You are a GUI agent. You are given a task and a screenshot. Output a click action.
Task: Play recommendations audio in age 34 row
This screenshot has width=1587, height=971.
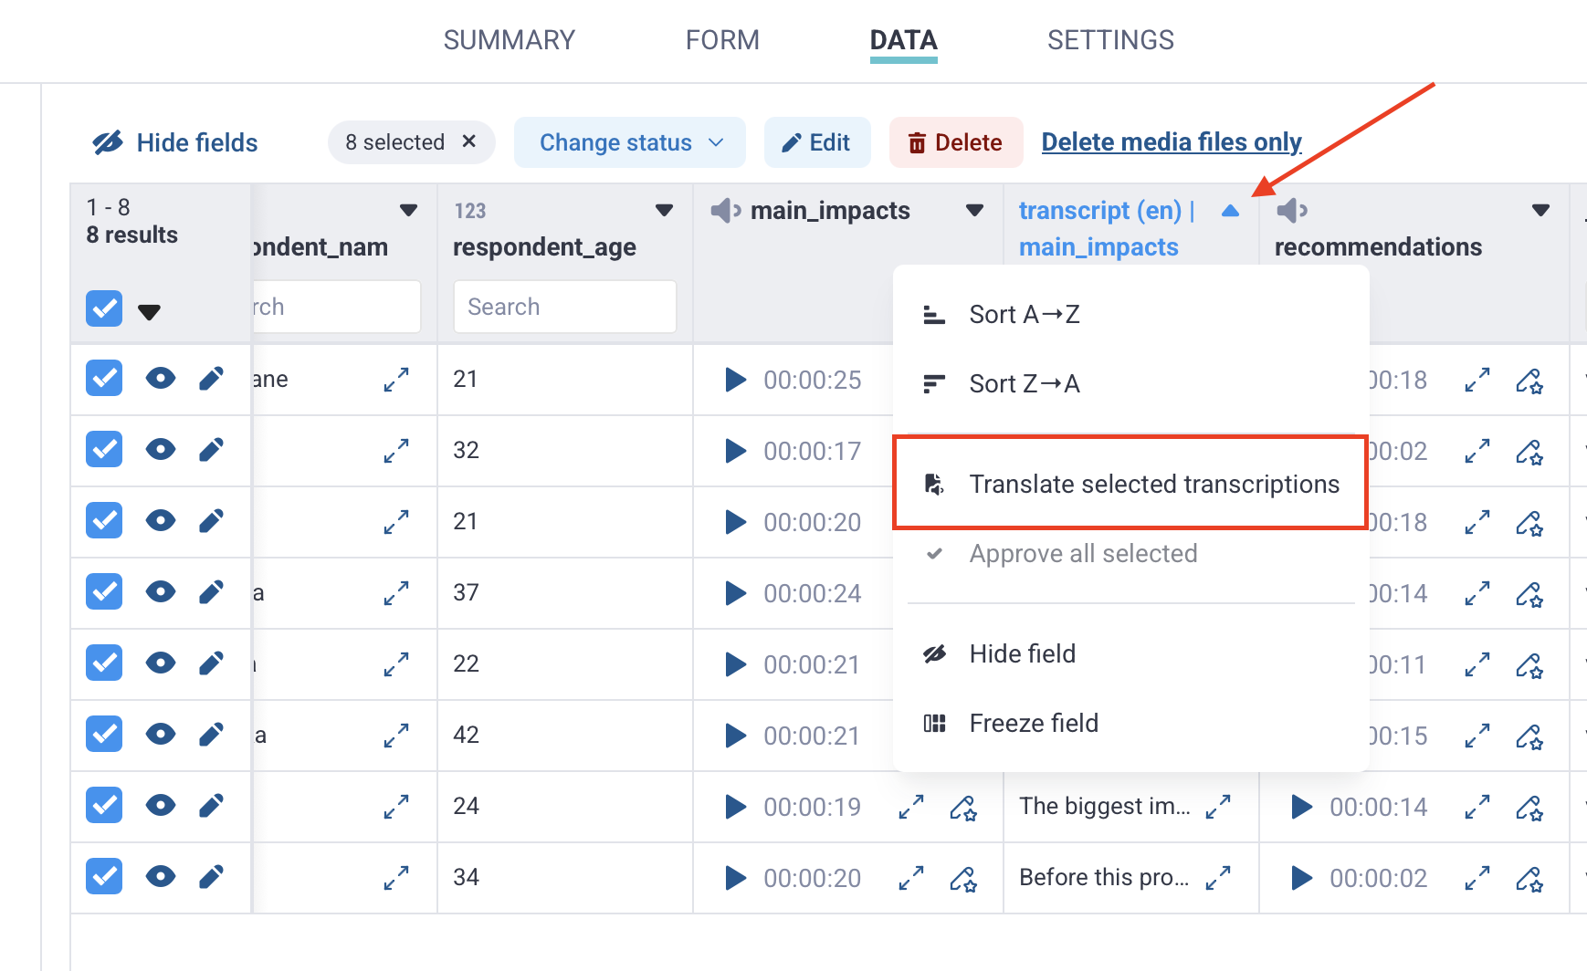[x=1301, y=878]
